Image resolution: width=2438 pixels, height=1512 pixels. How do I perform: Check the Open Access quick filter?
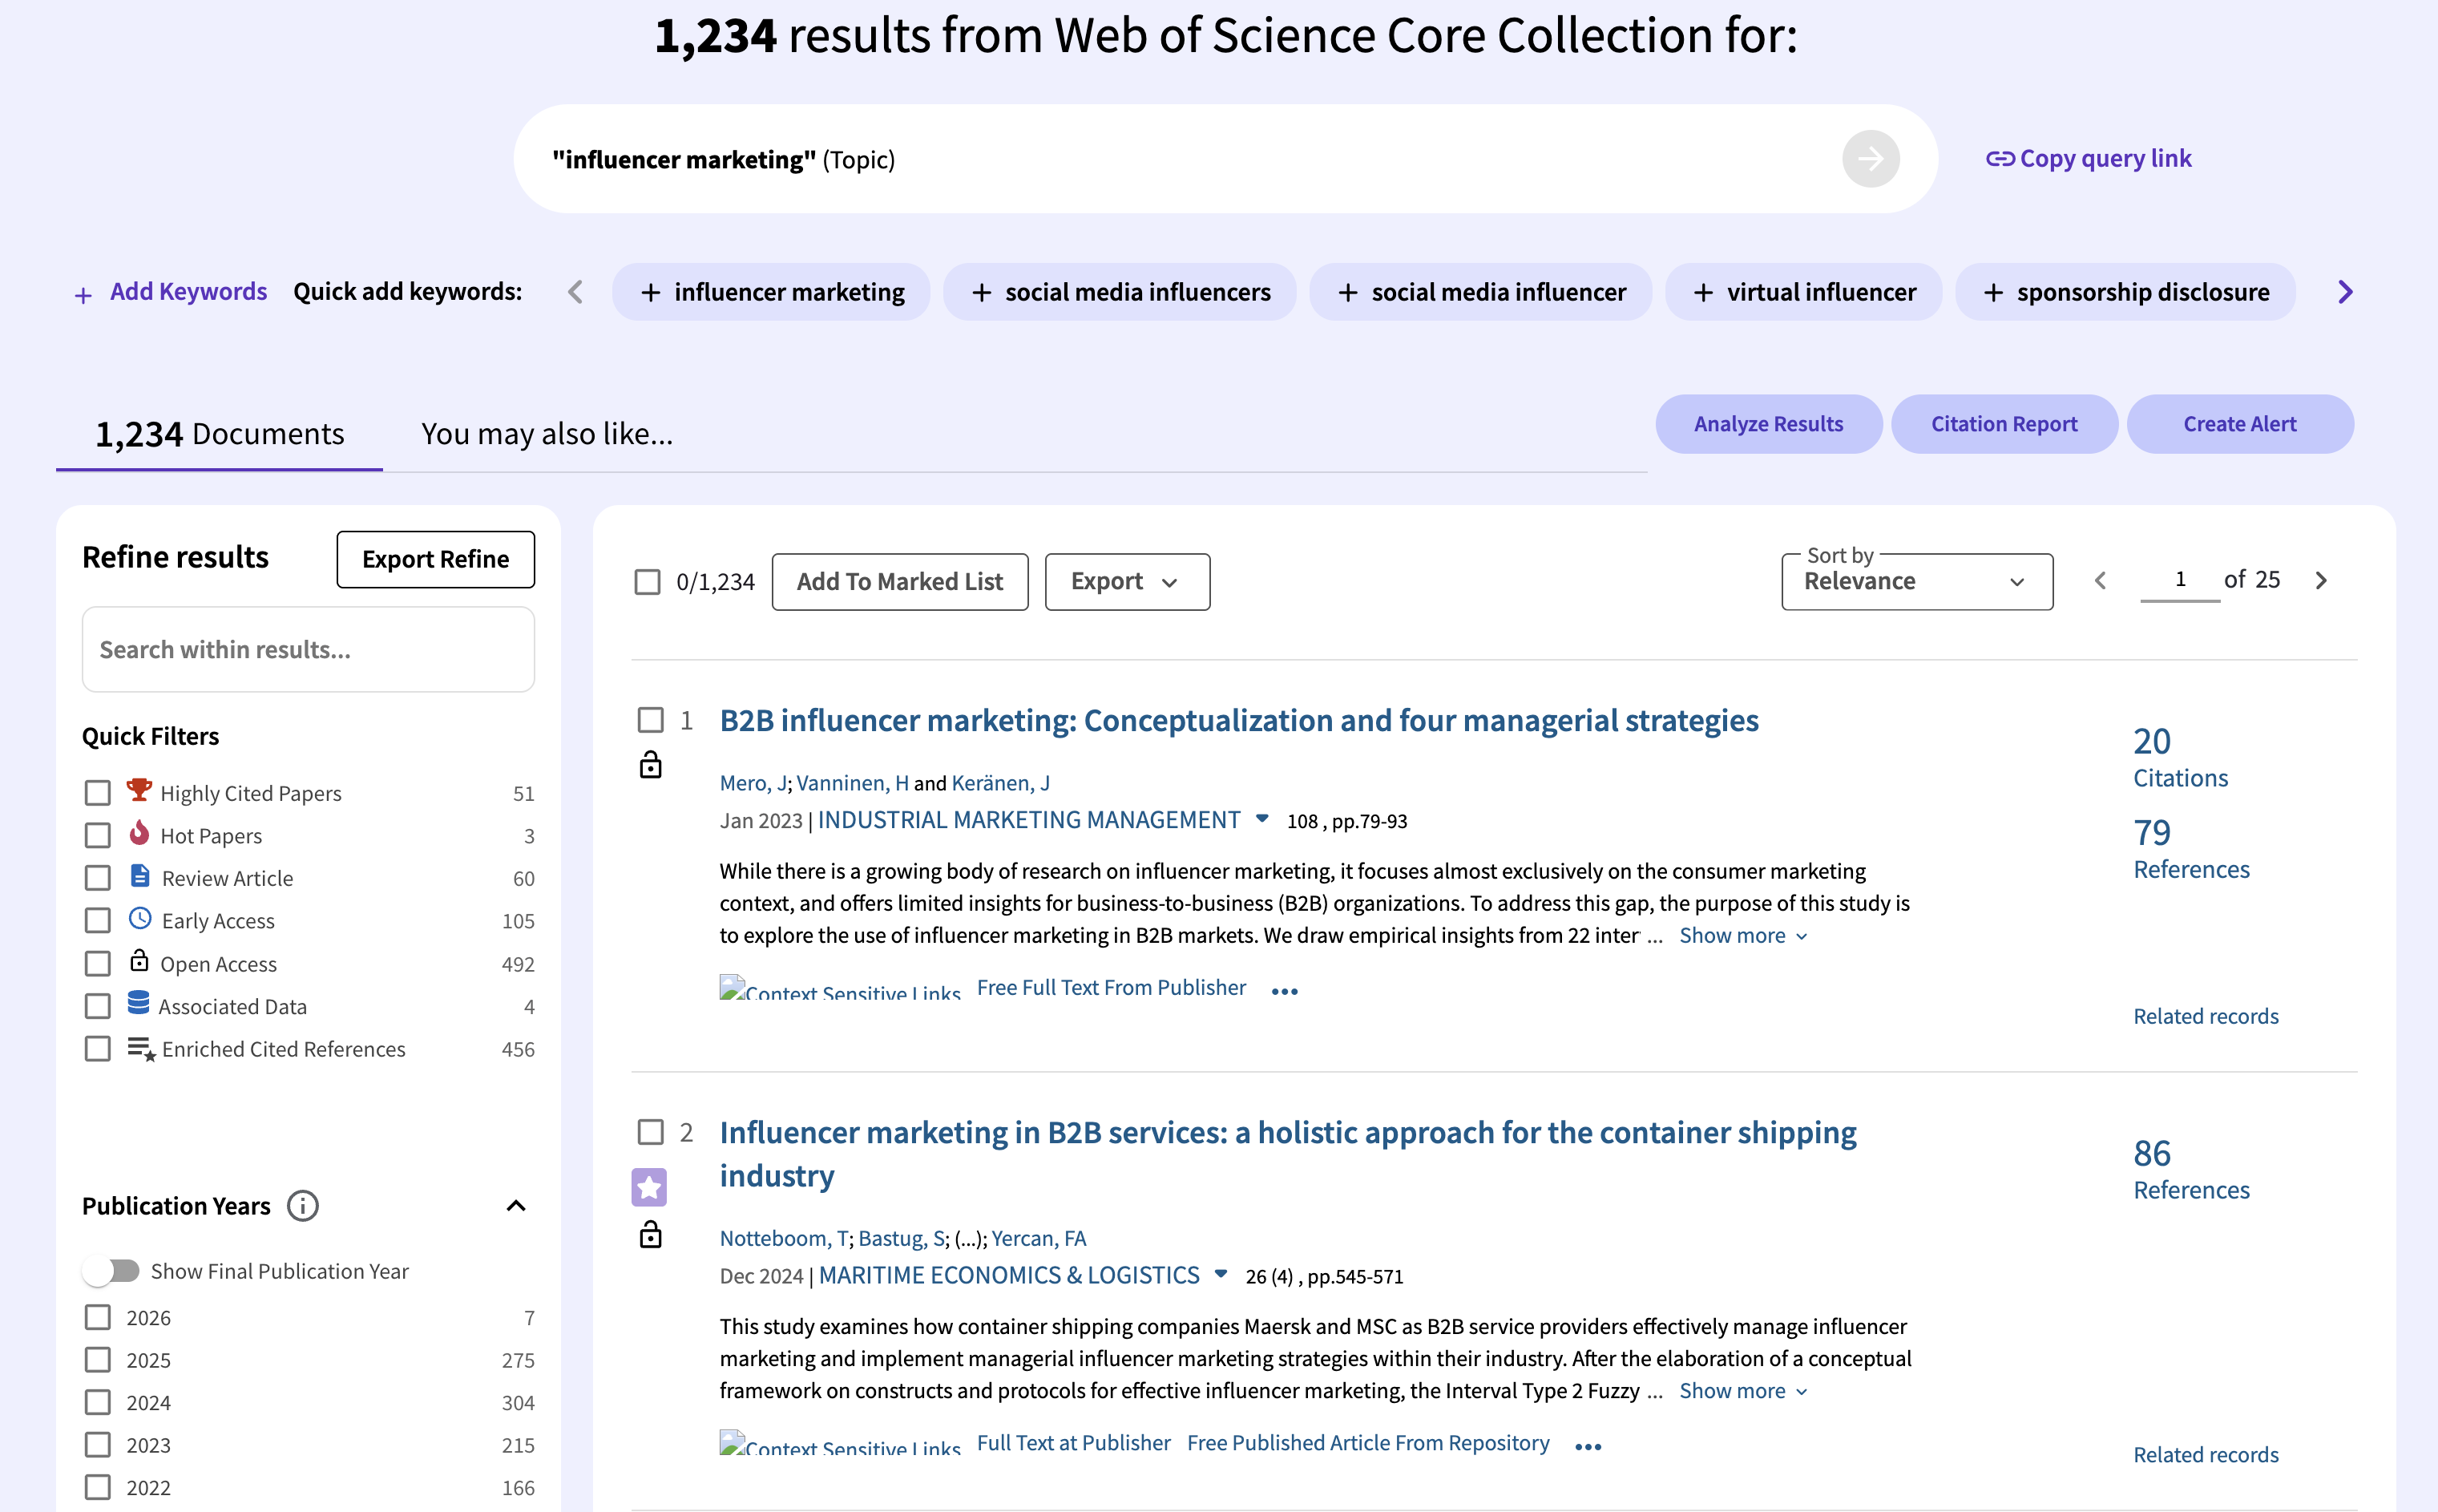(97, 964)
